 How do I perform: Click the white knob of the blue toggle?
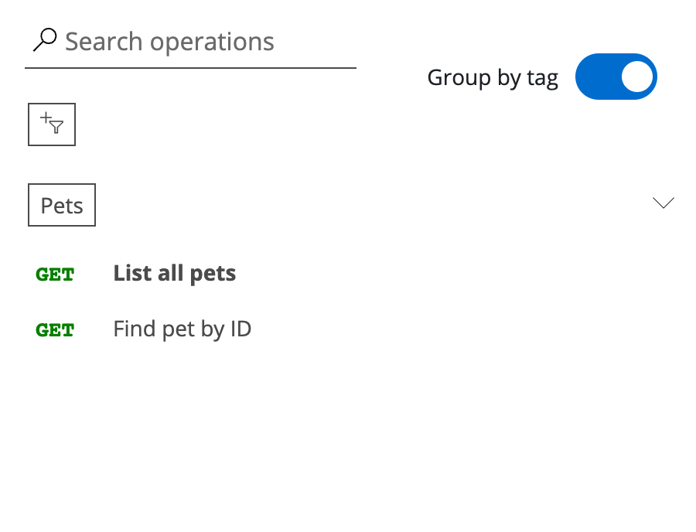click(637, 77)
